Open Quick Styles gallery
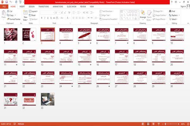 [149, 15]
